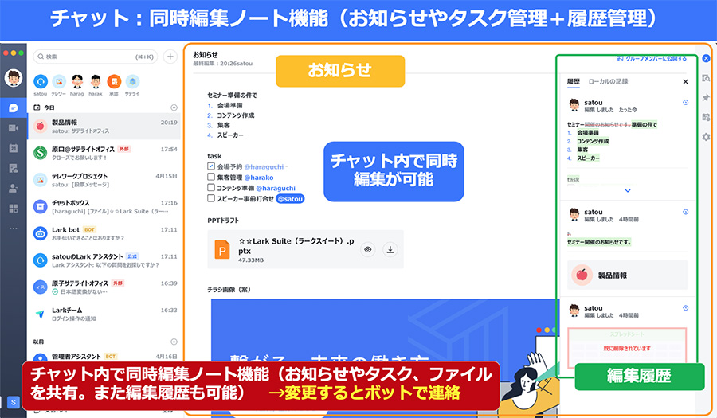717x418 pixels.
Task: Click the S workspace icon at bottom
Action: pyautogui.click(x=14, y=402)
